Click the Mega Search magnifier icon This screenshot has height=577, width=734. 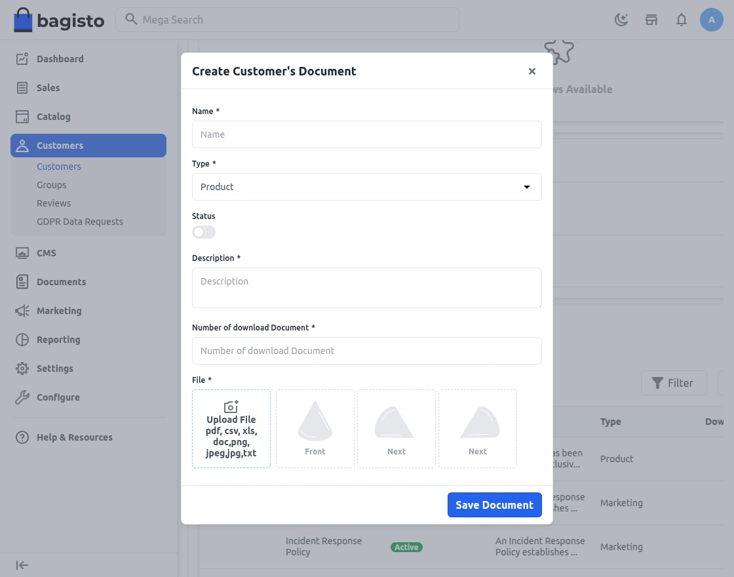(x=131, y=19)
